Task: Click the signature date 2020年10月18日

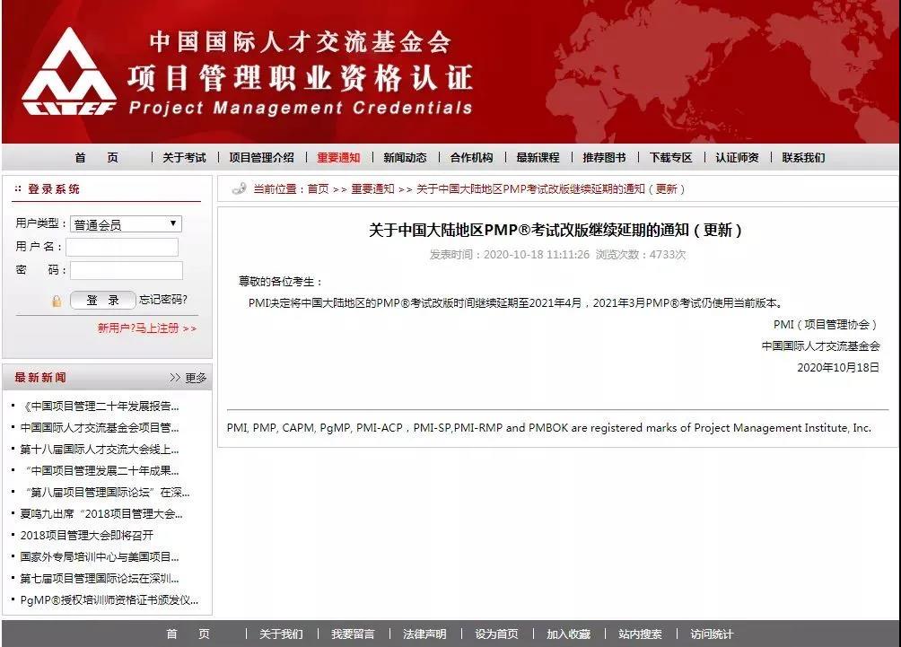Action: point(838,368)
